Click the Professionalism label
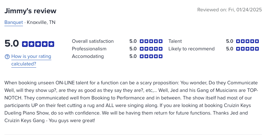Viewport: 267px width, 135px height. pos(89,49)
